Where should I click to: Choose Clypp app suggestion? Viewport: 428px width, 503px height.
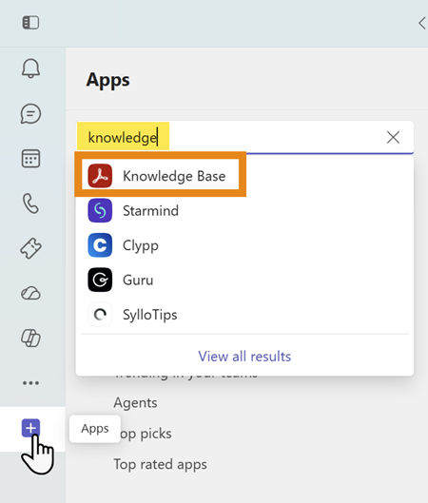pos(244,245)
